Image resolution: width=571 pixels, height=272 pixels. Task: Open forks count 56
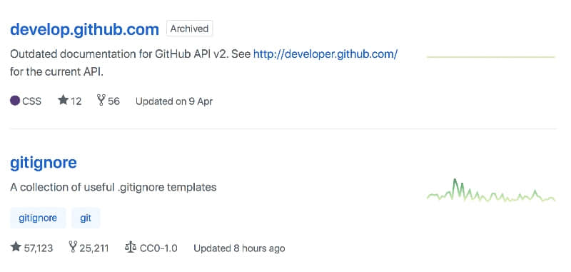pos(113,101)
